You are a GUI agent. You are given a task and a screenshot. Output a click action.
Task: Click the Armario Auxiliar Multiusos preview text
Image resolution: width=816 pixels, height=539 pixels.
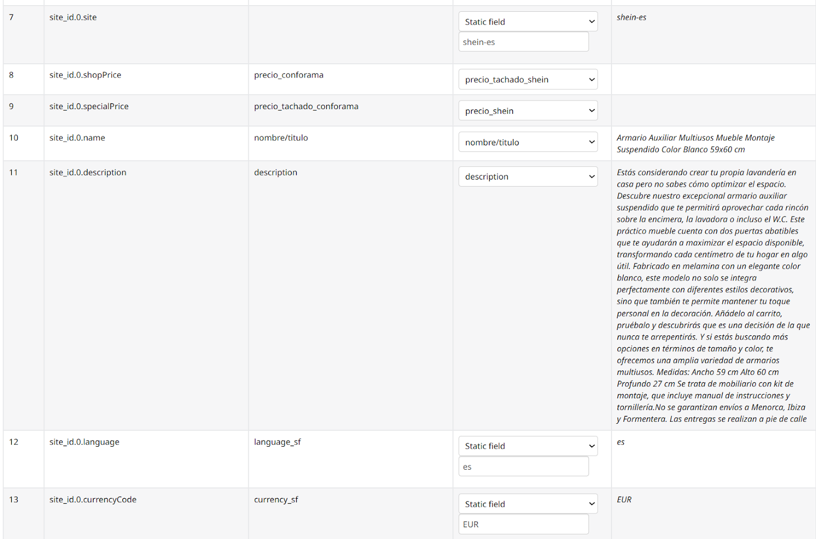coord(695,143)
